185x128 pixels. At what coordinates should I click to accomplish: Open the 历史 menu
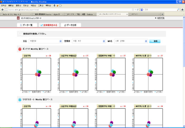26,6
